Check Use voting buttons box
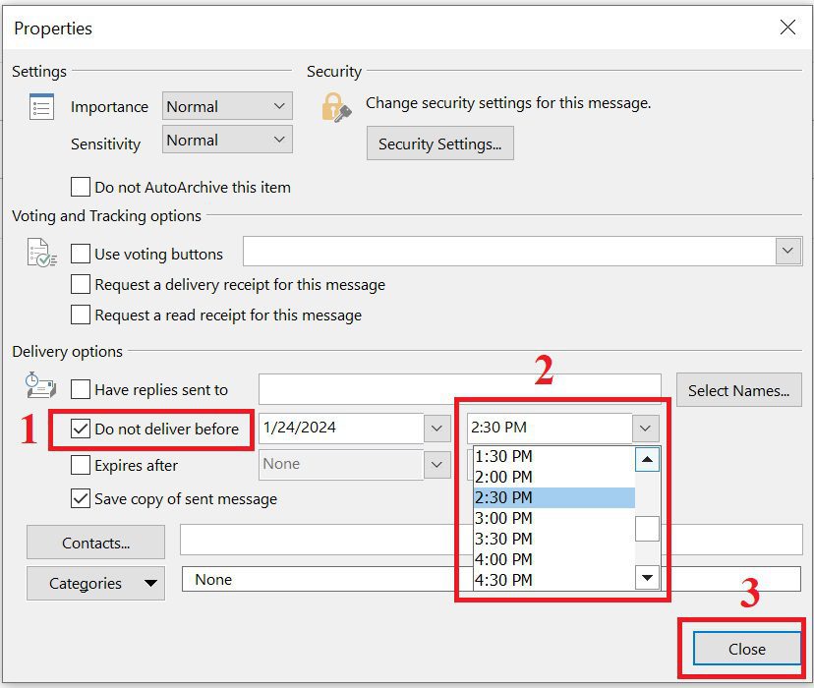The width and height of the screenshot is (814, 688). [x=81, y=254]
